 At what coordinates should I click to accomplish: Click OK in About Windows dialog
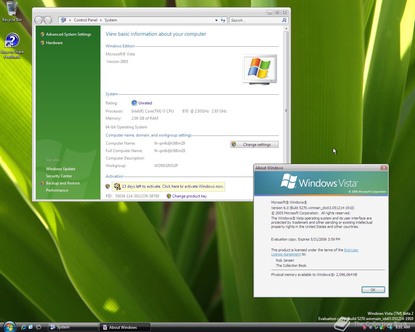[x=373, y=290]
